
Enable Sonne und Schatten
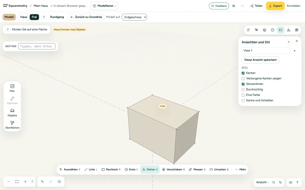click(x=243, y=101)
